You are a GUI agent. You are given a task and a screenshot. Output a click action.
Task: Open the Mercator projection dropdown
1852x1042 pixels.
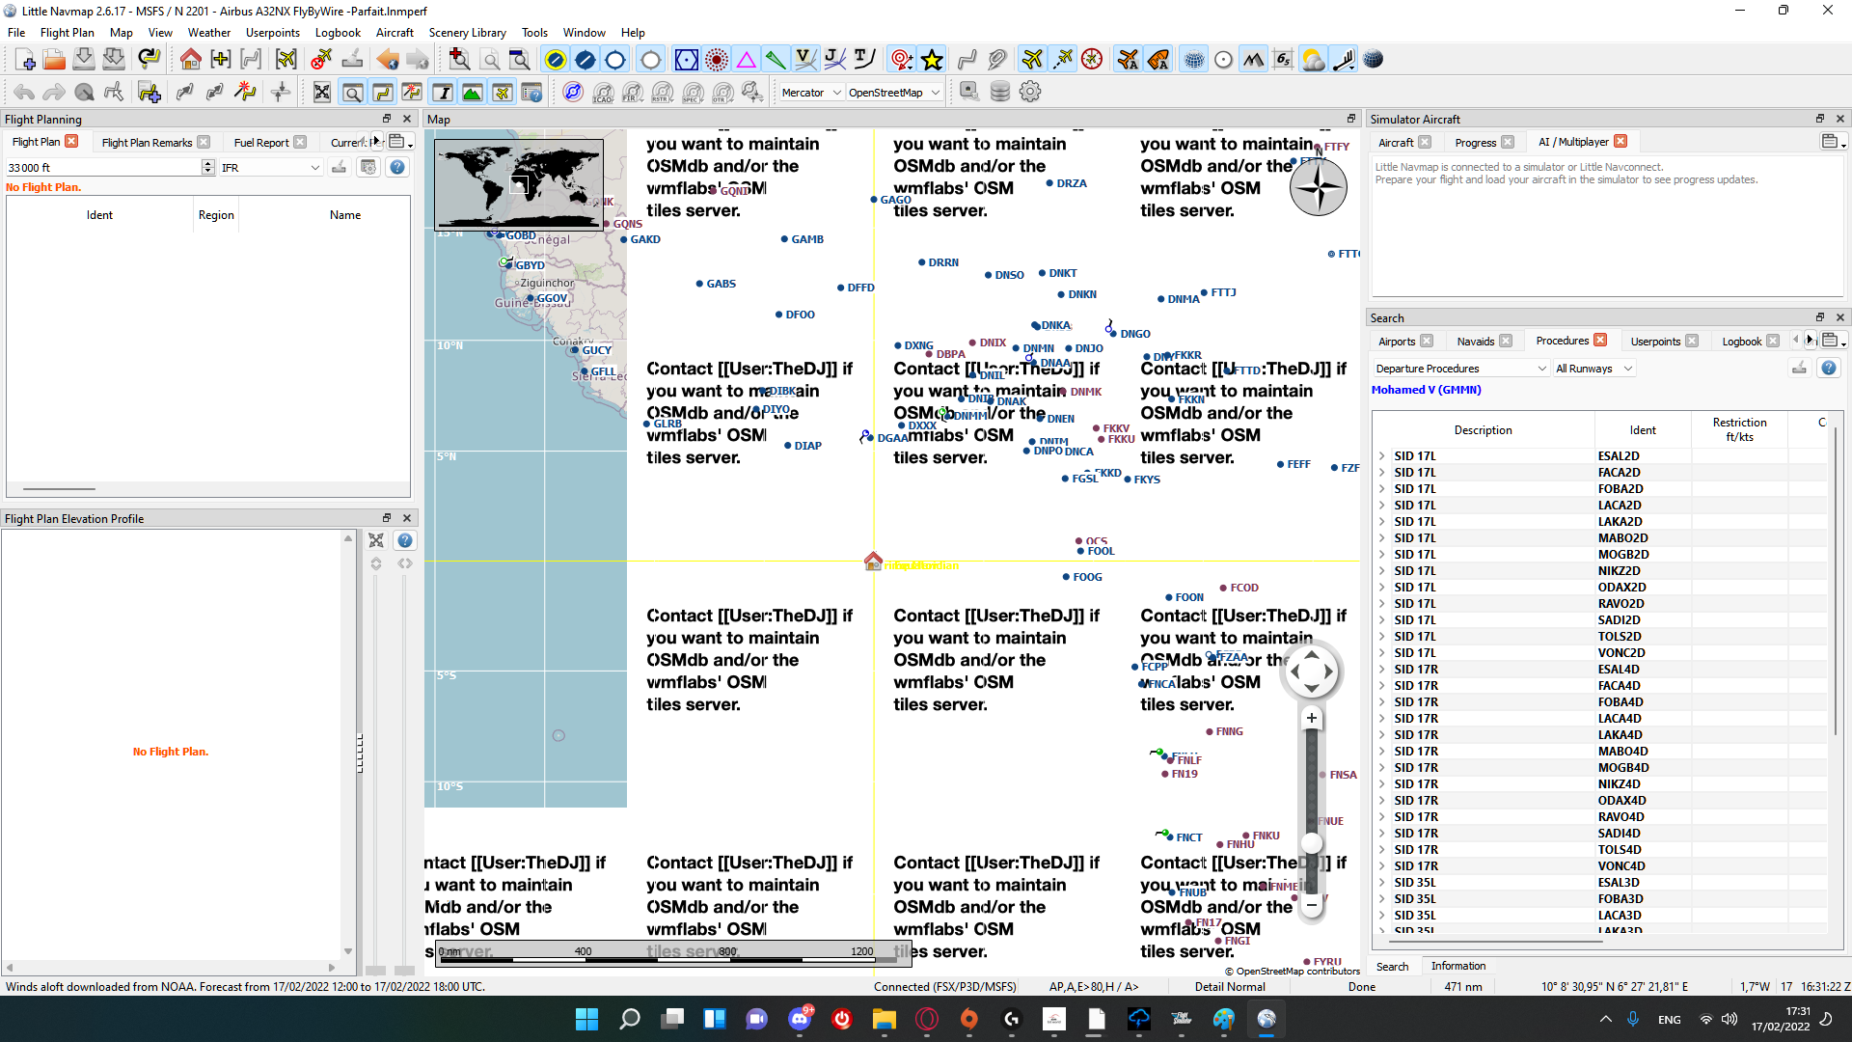tap(811, 93)
